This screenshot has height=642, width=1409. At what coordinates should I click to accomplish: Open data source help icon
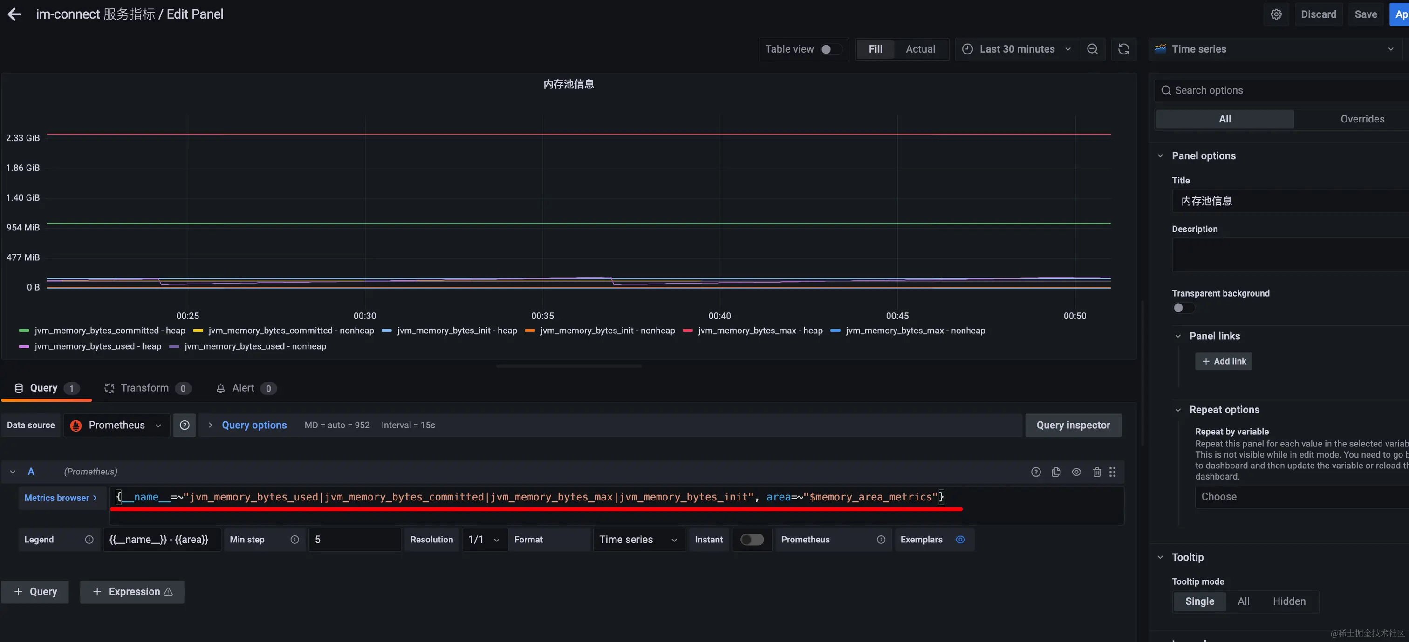coord(185,425)
